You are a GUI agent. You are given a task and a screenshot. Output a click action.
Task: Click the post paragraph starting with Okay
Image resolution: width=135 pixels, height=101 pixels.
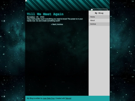point(55,20)
